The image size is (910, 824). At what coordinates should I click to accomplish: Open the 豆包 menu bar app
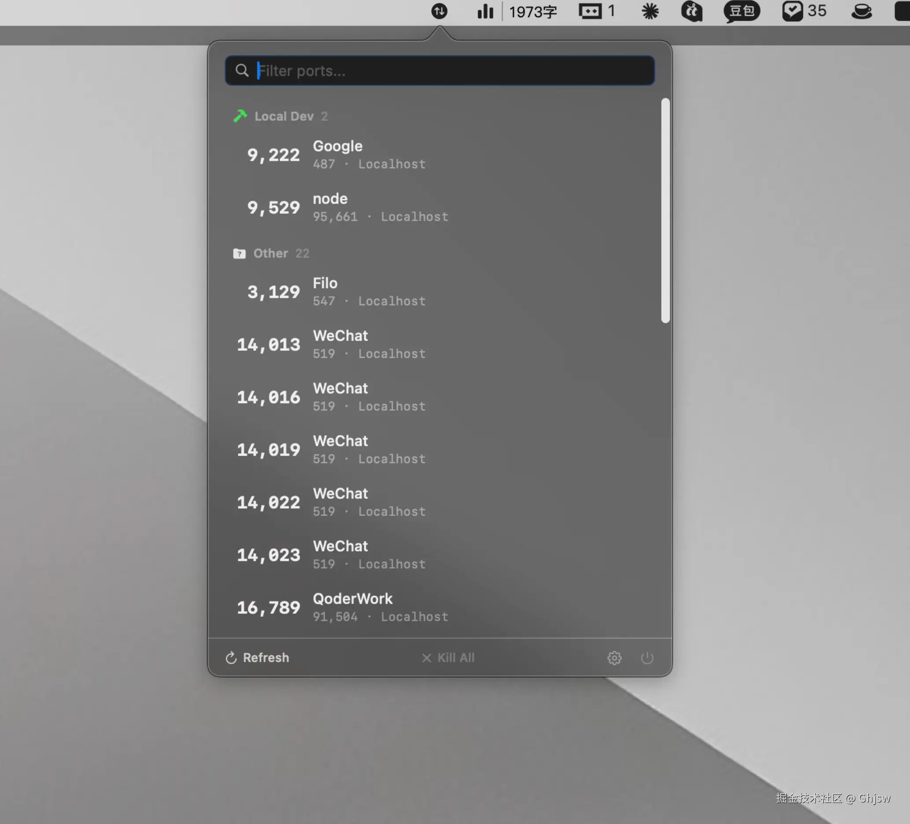(x=742, y=11)
